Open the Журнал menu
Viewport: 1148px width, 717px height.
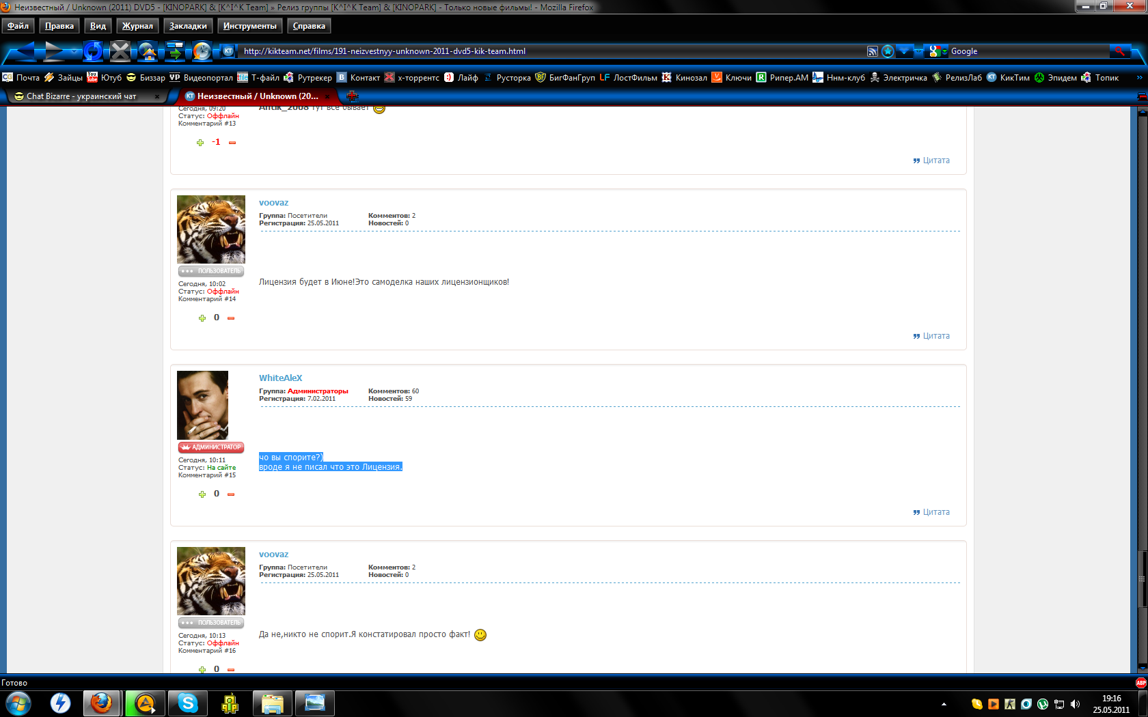click(x=137, y=26)
